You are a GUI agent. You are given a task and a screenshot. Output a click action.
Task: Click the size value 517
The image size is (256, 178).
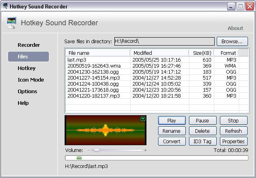[207, 78]
